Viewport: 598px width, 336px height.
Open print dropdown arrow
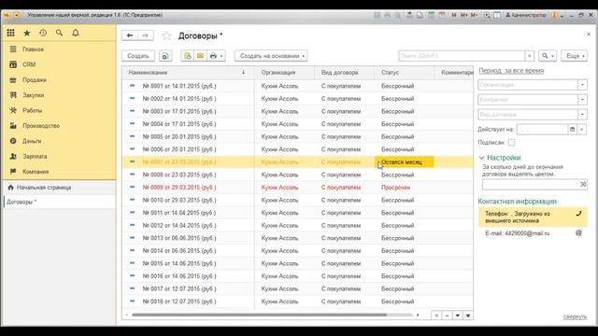pos(221,56)
